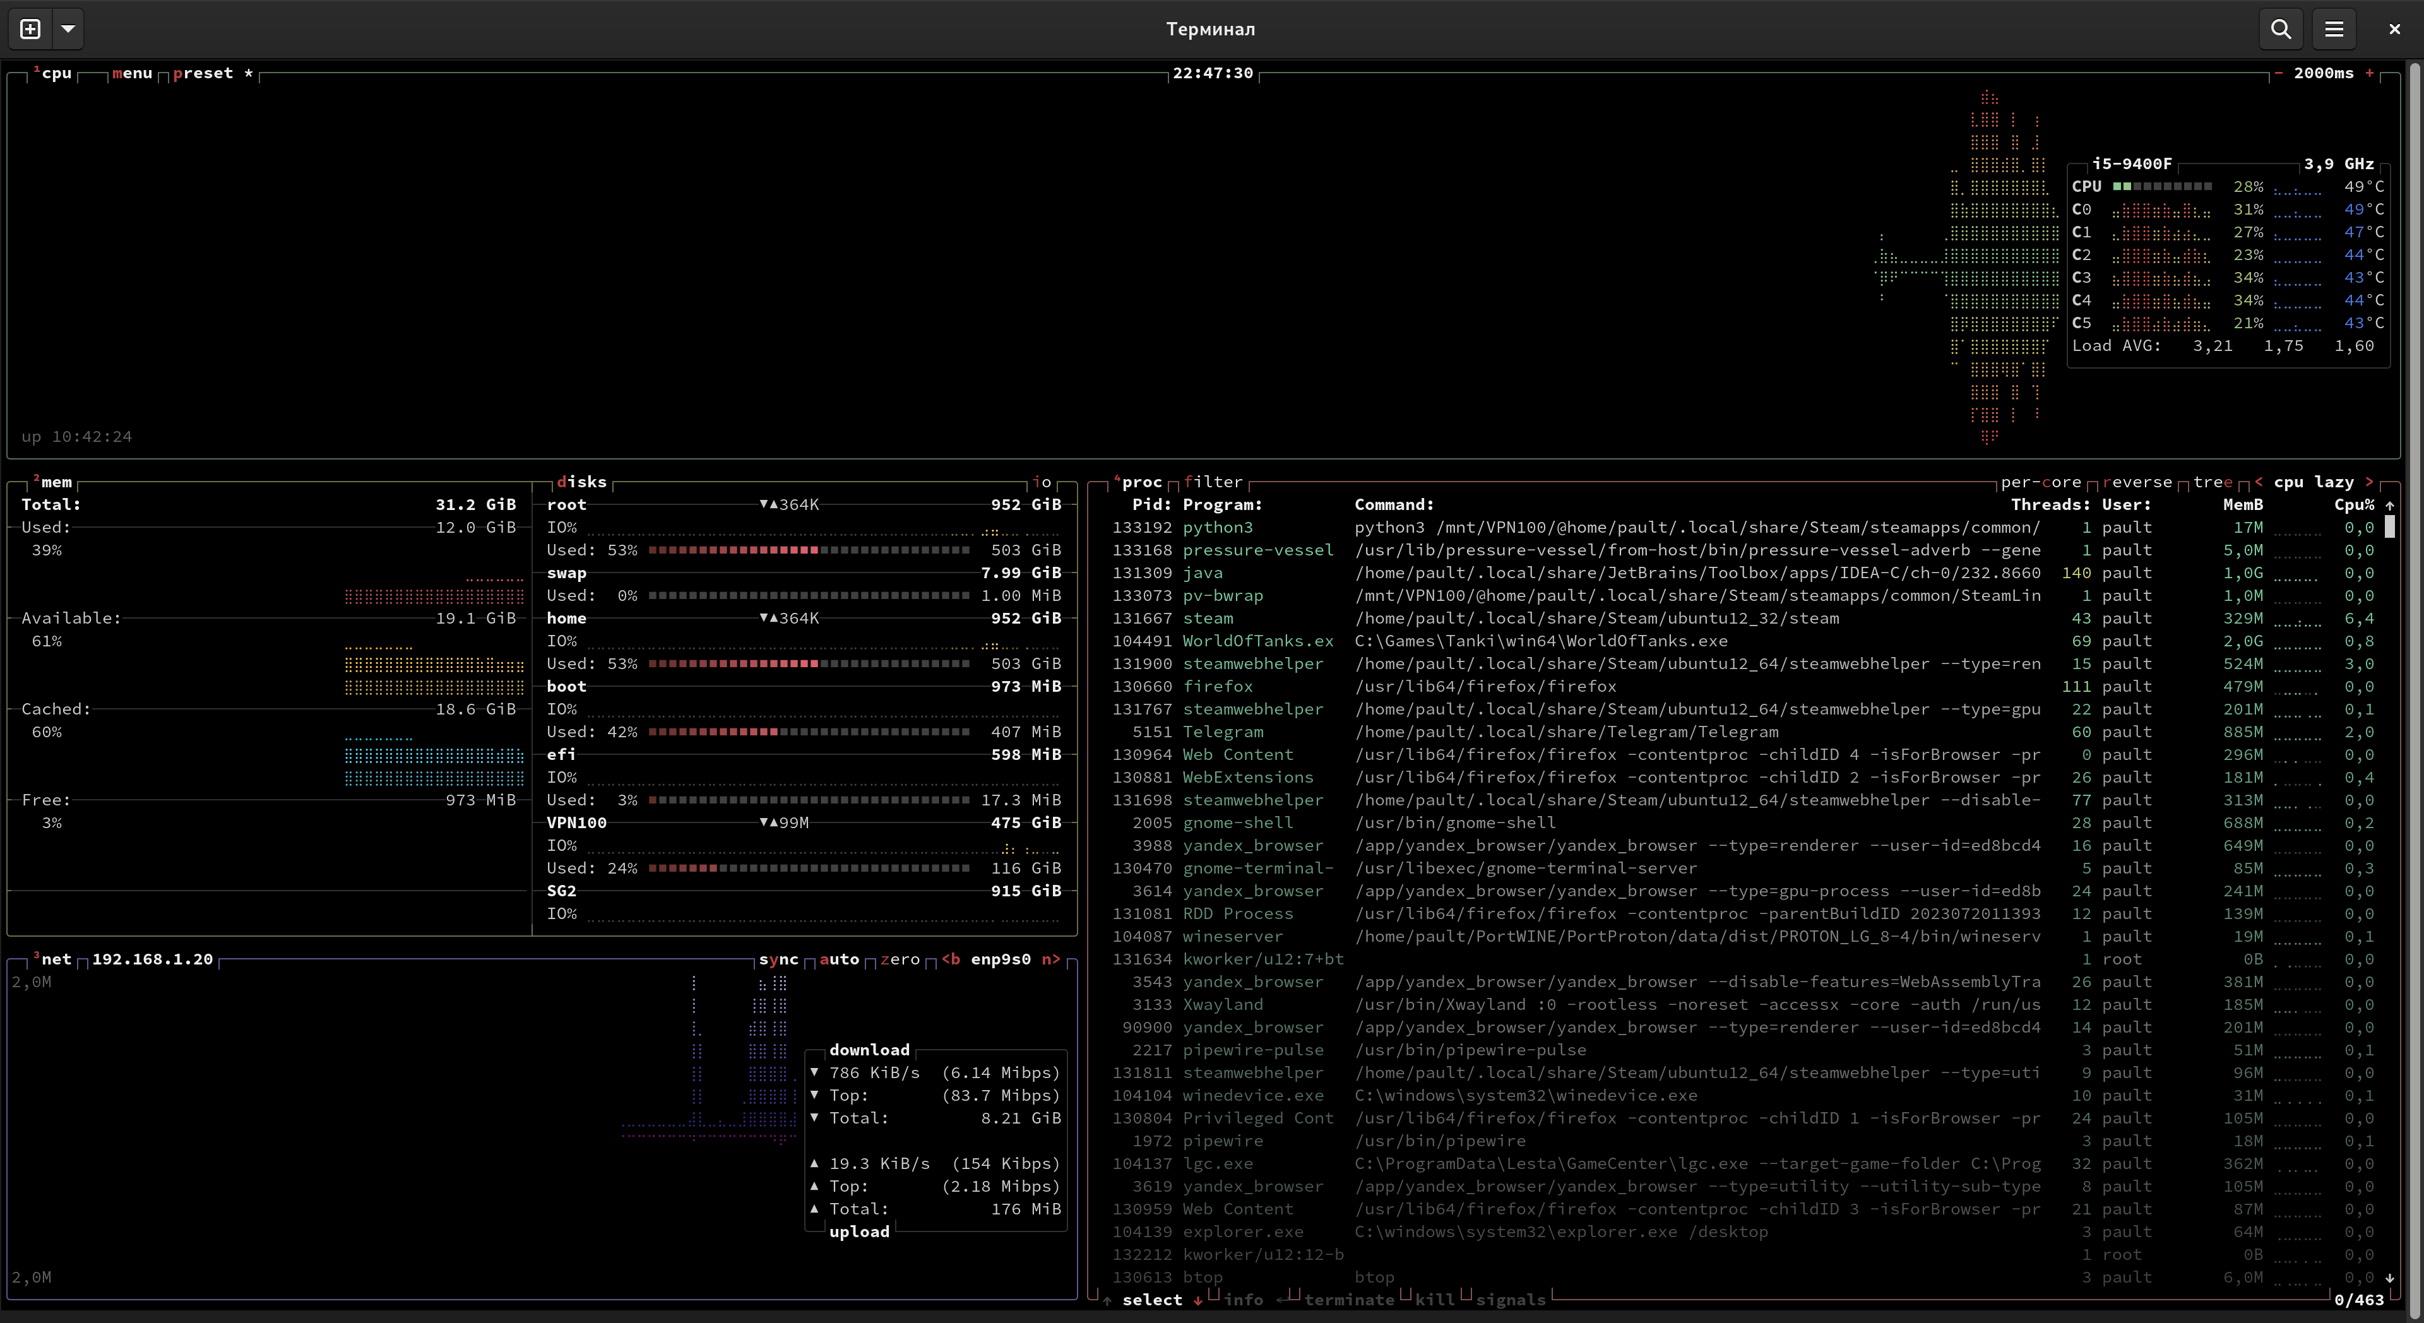Toggle the mem box visibility
This screenshot has width=2424, height=1323.
click(54, 482)
